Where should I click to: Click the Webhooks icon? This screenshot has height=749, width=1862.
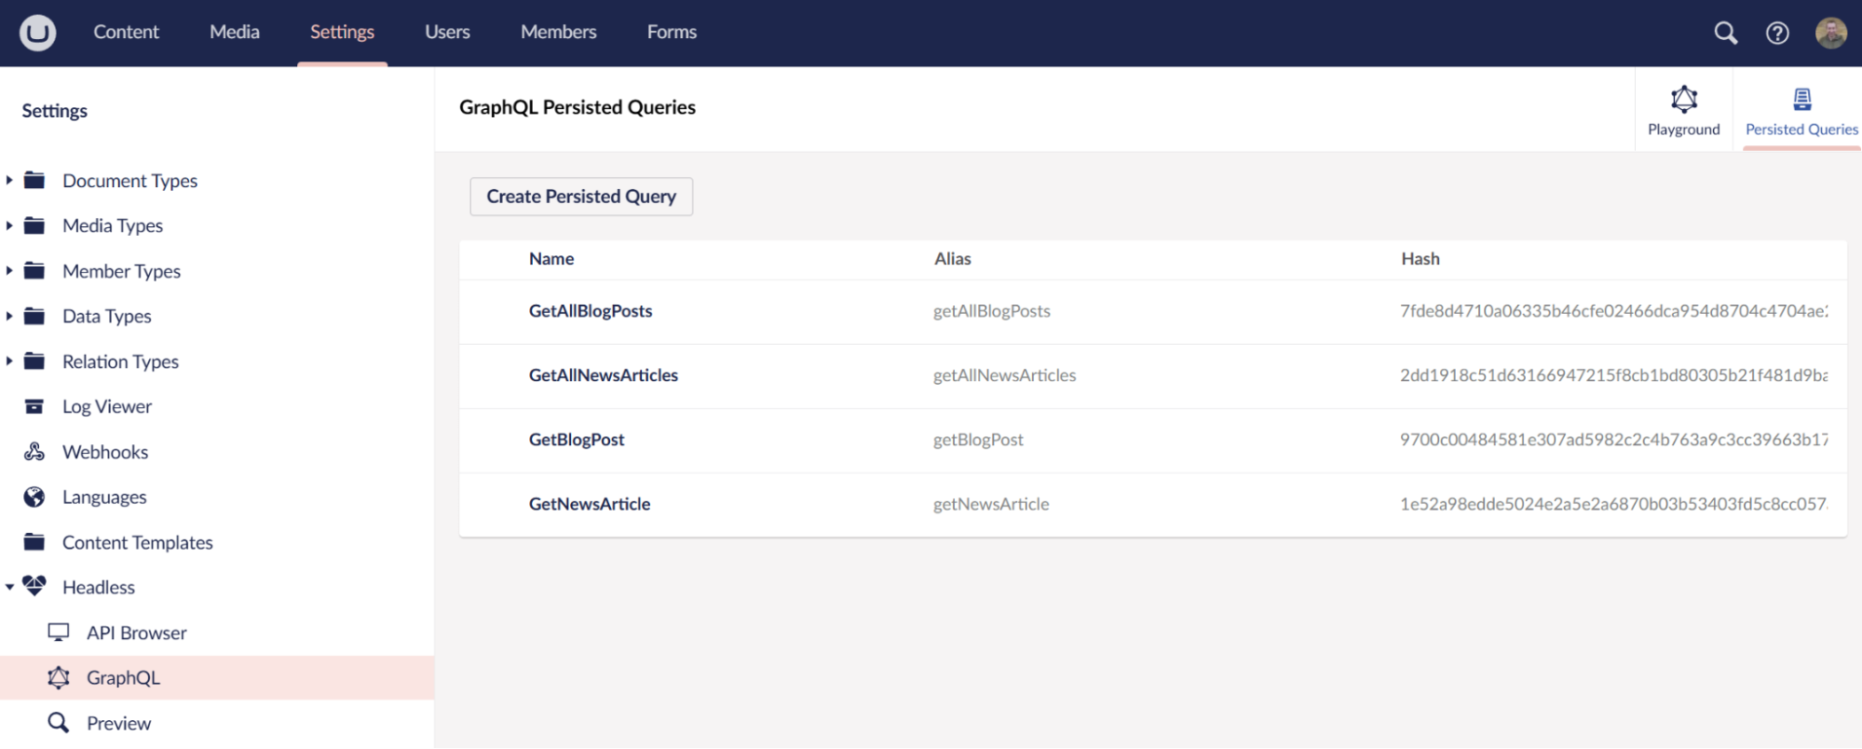coord(34,452)
